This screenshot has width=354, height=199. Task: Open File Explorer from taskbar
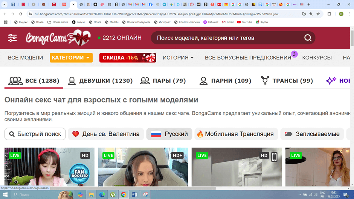coord(91,194)
